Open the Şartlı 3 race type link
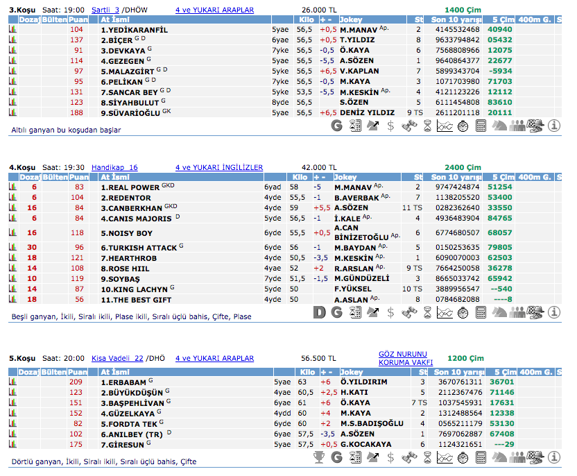 coord(105,10)
